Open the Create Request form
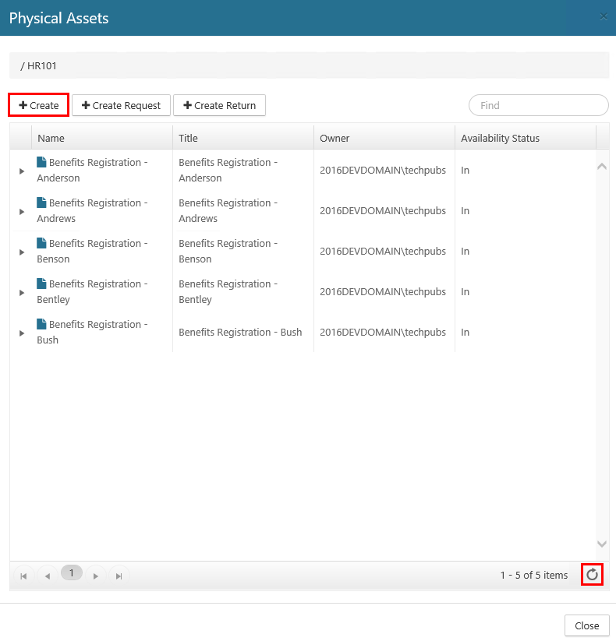Image resolution: width=616 pixels, height=641 pixels. tap(121, 105)
